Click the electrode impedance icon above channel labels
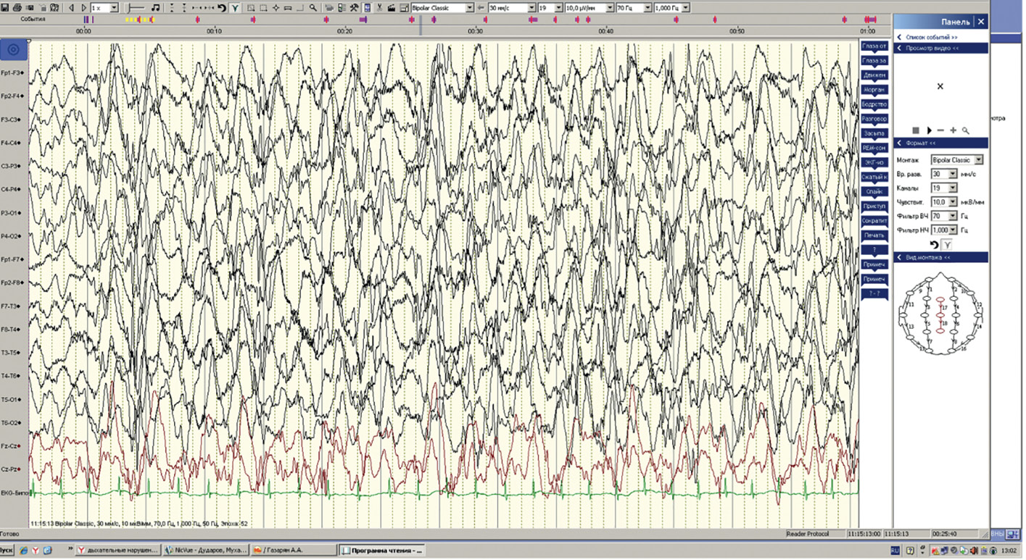1026x560 pixels. click(13, 49)
